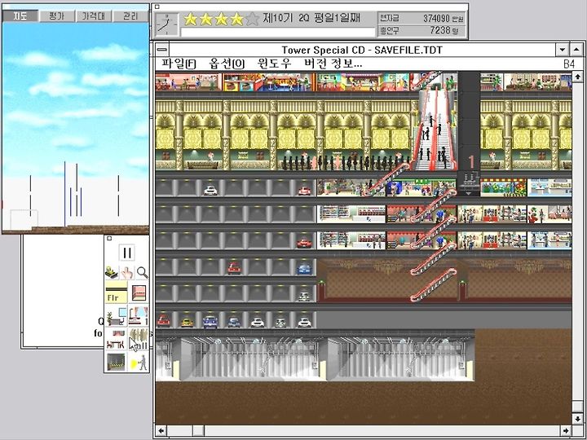The image size is (587, 440).
Task: Select the hall crowd building tool
Action: (139, 339)
